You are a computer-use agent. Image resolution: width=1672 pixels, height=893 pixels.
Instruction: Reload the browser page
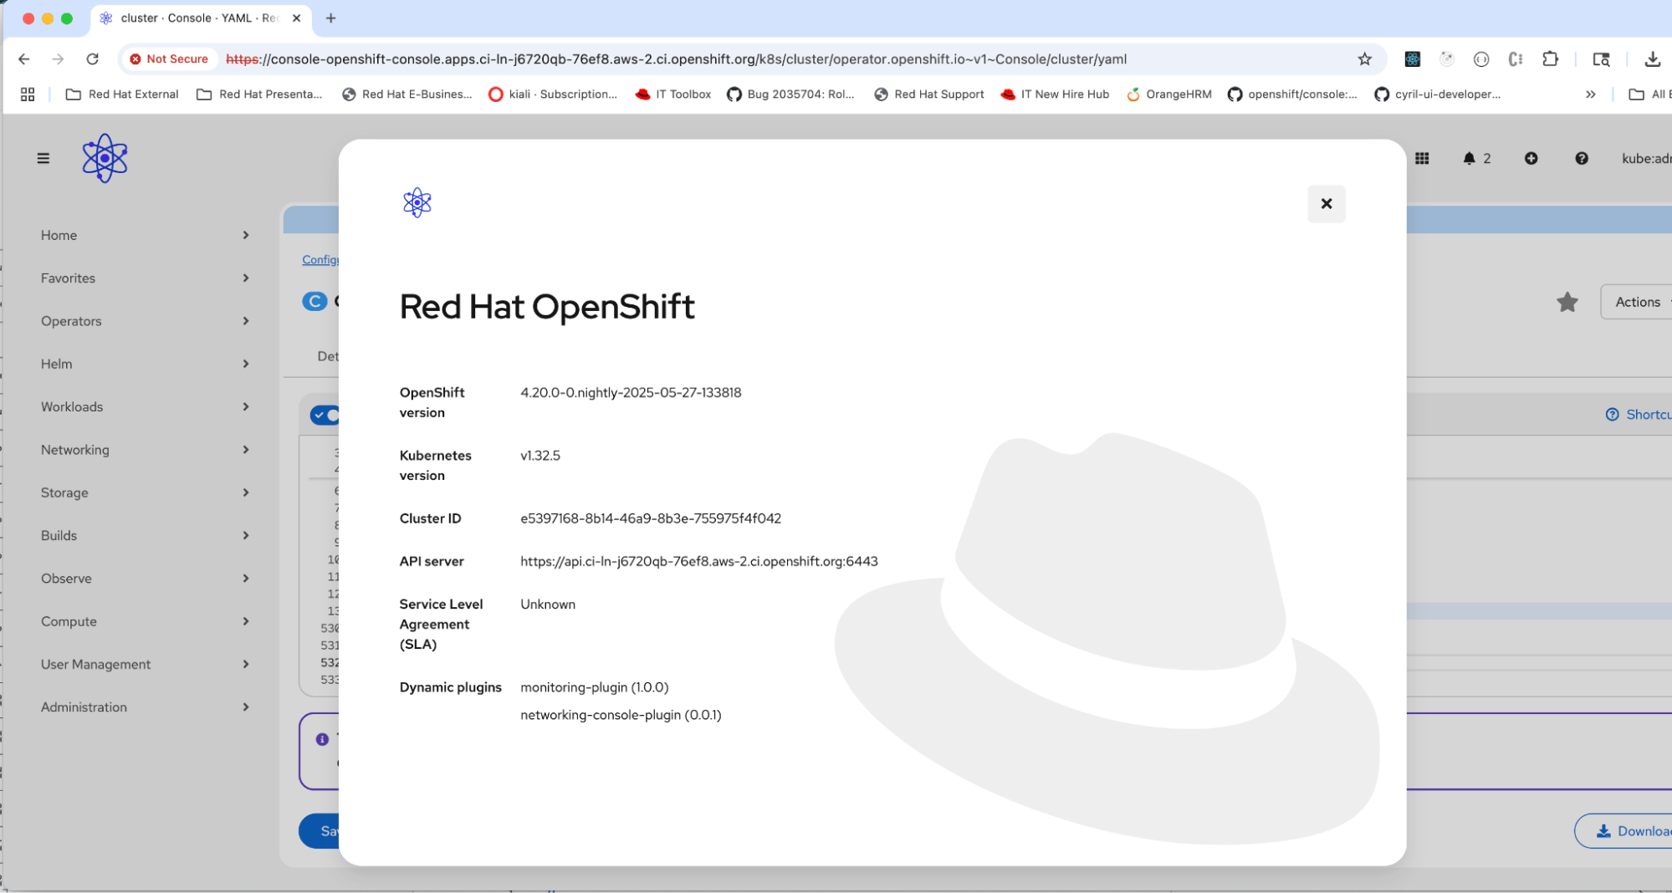pos(93,59)
